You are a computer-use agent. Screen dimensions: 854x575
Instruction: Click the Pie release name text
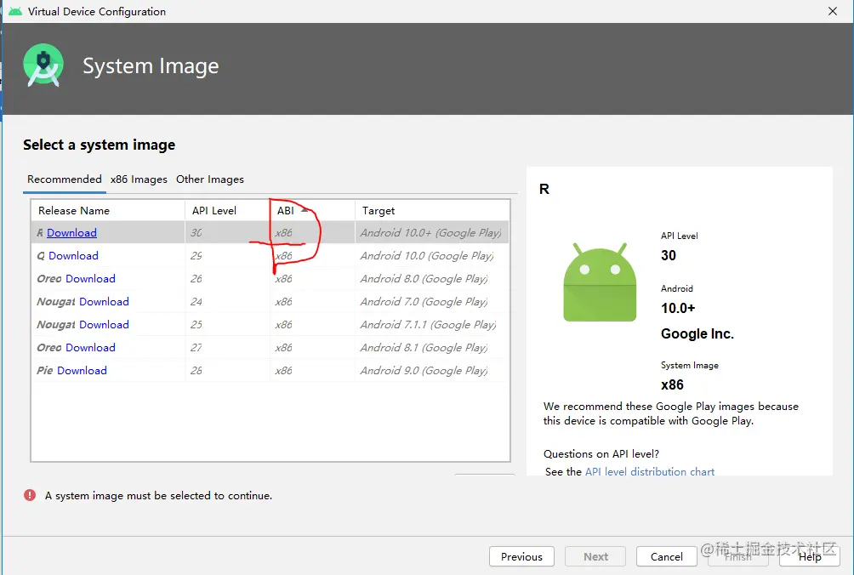click(45, 370)
